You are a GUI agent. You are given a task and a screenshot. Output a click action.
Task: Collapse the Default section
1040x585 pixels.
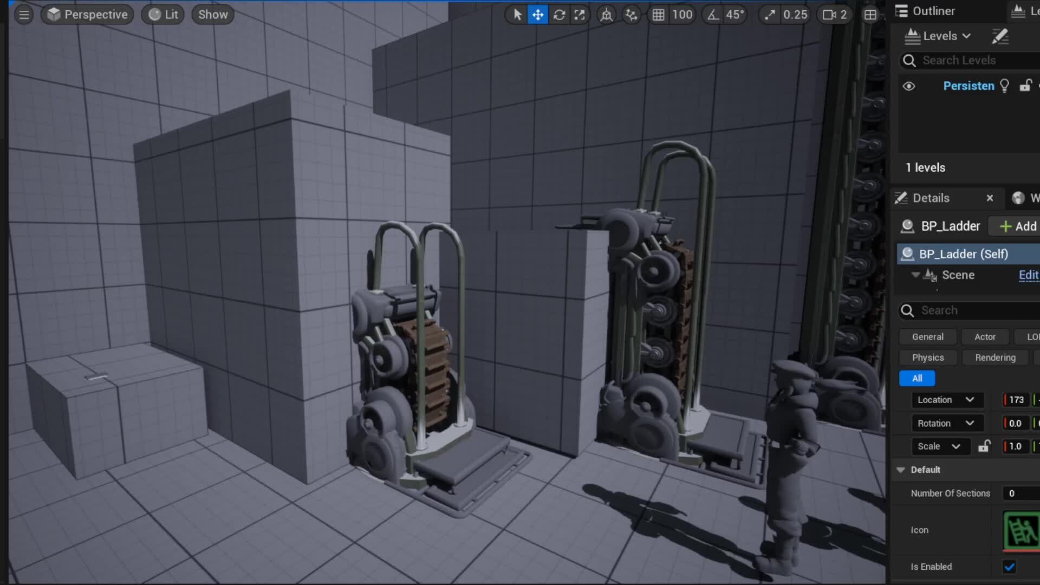point(901,470)
